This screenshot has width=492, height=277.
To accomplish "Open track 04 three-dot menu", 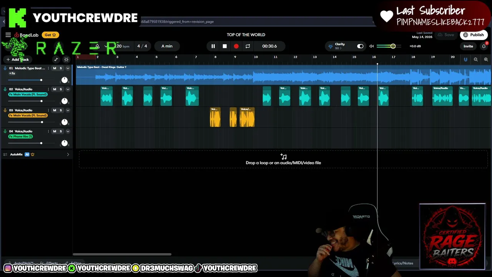I will pyautogui.click(x=48, y=132).
